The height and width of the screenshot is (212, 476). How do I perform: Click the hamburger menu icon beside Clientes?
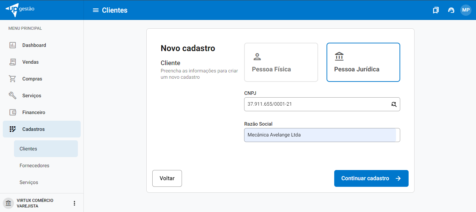coord(96,10)
